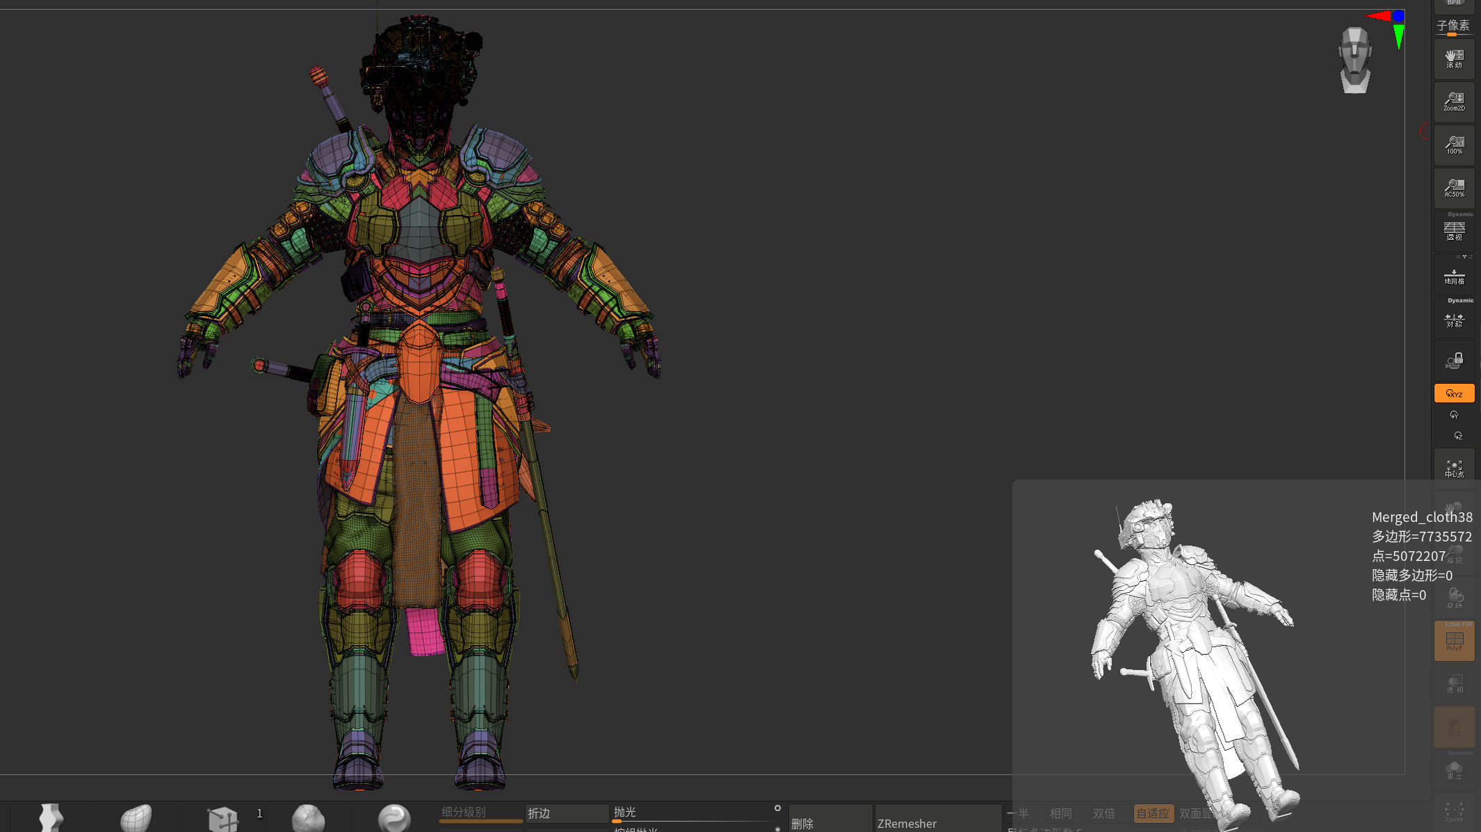This screenshot has height=832, width=1481.
Task: Click the 旋转 (Rotate) view tool
Action: click(1454, 598)
